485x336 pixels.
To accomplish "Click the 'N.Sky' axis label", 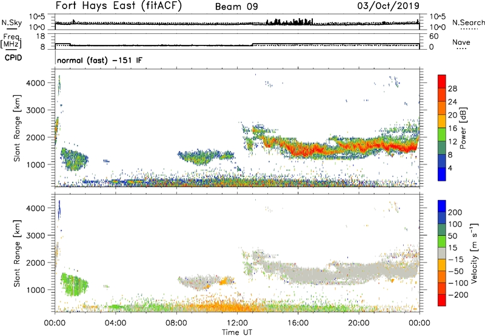I will pyautogui.click(x=12, y=22).
